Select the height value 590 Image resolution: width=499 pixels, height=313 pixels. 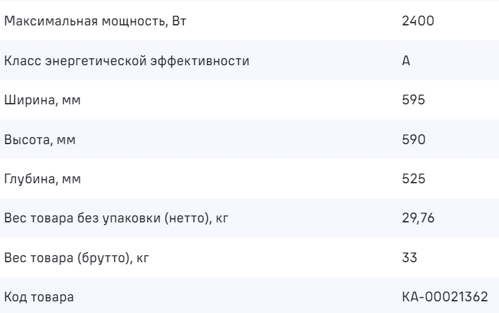point(414,140)
